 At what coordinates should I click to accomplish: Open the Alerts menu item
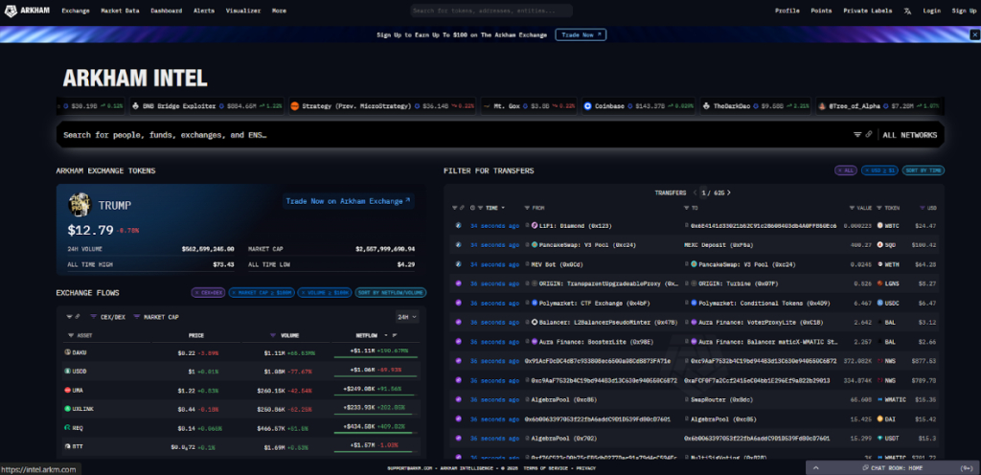pos(204,11)
